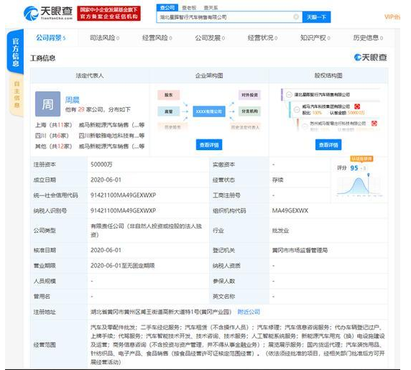Collapse the 苏州威马智慧出行科技有限公司 node
The width and height of the screenshot is (411, 370).
click(x=305, y=126)
